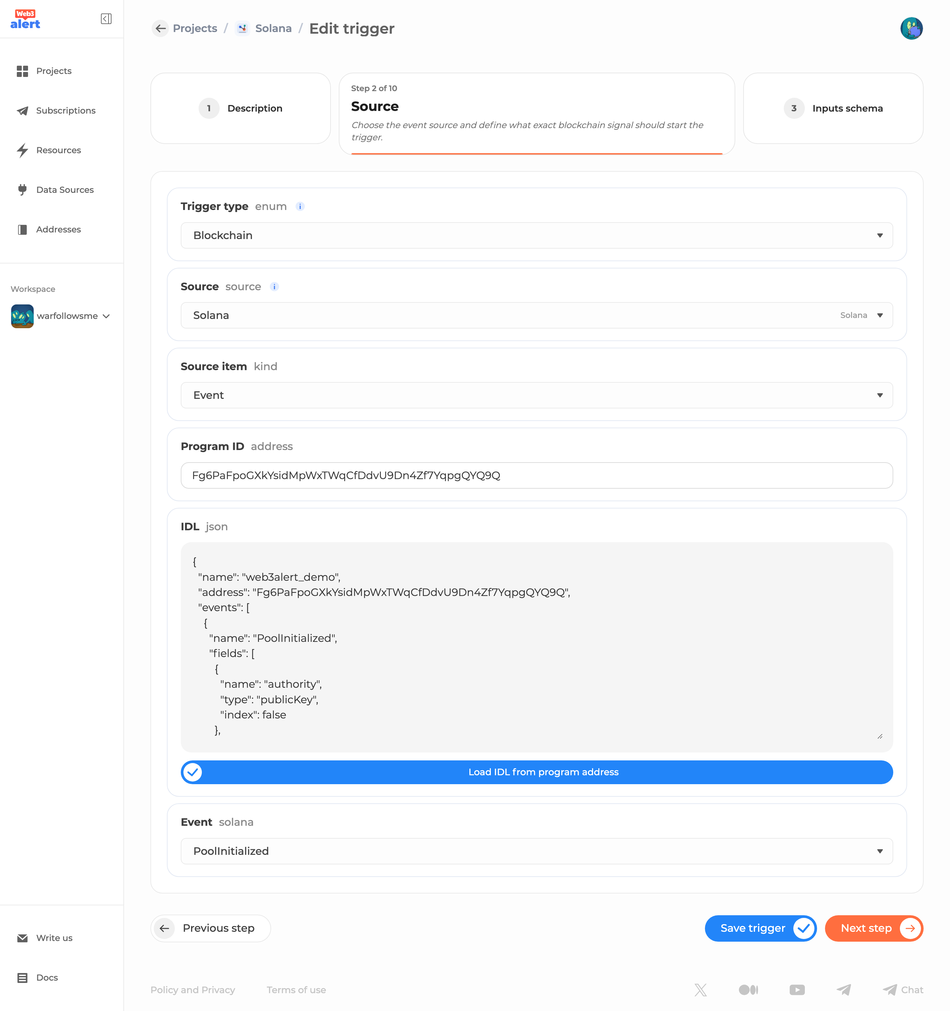Open Subscriptions in the sidebar menu
The width and height of the screenshot is (950, 1011).
[66, 111]
